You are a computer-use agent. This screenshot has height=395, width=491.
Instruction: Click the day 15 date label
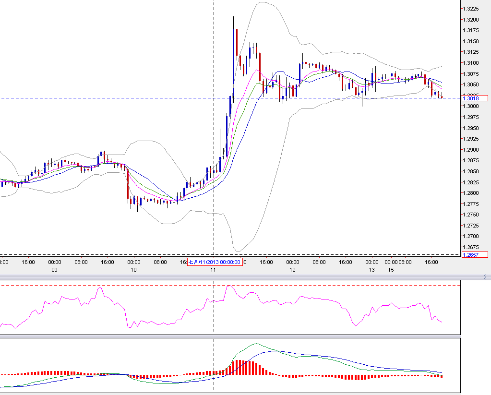click(x=391, y=270)
